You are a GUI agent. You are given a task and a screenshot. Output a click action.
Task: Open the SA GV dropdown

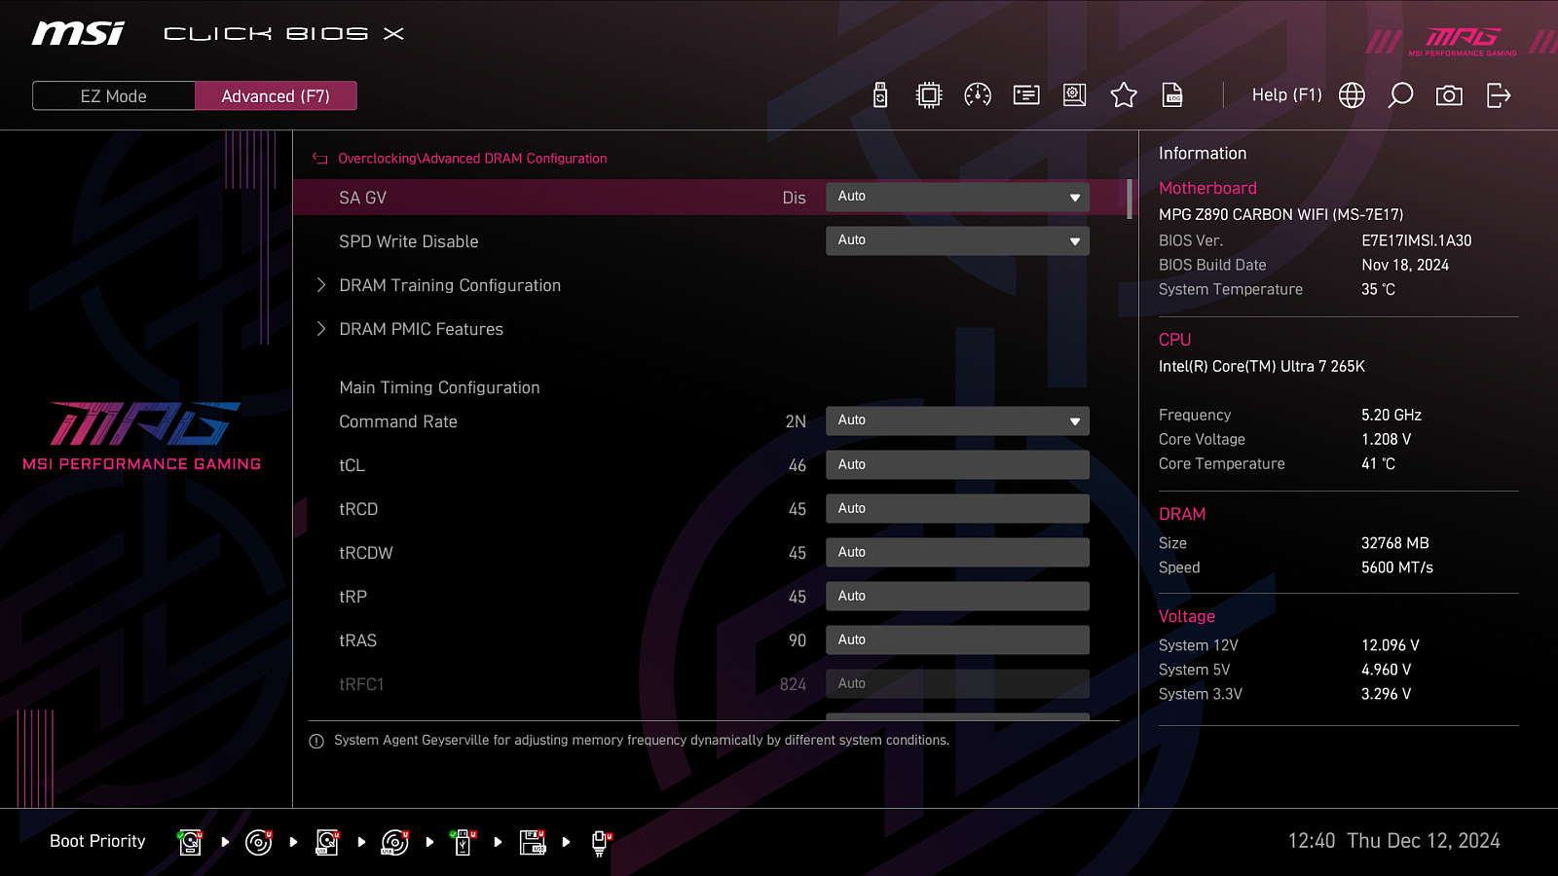pyautogui.click(x=957, y=197)
